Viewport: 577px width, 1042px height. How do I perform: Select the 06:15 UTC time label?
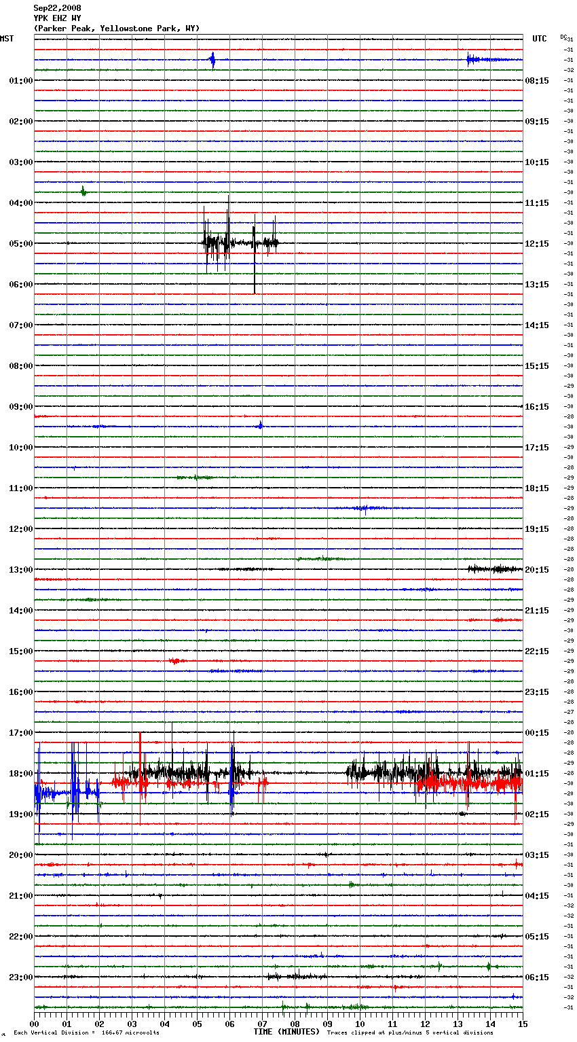pyautogui.click(x=537, y=977)
